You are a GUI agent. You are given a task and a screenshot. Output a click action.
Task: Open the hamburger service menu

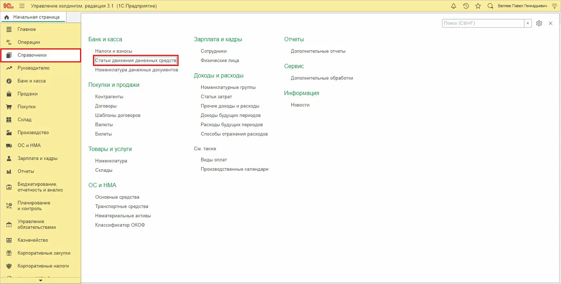pos(22,6)
